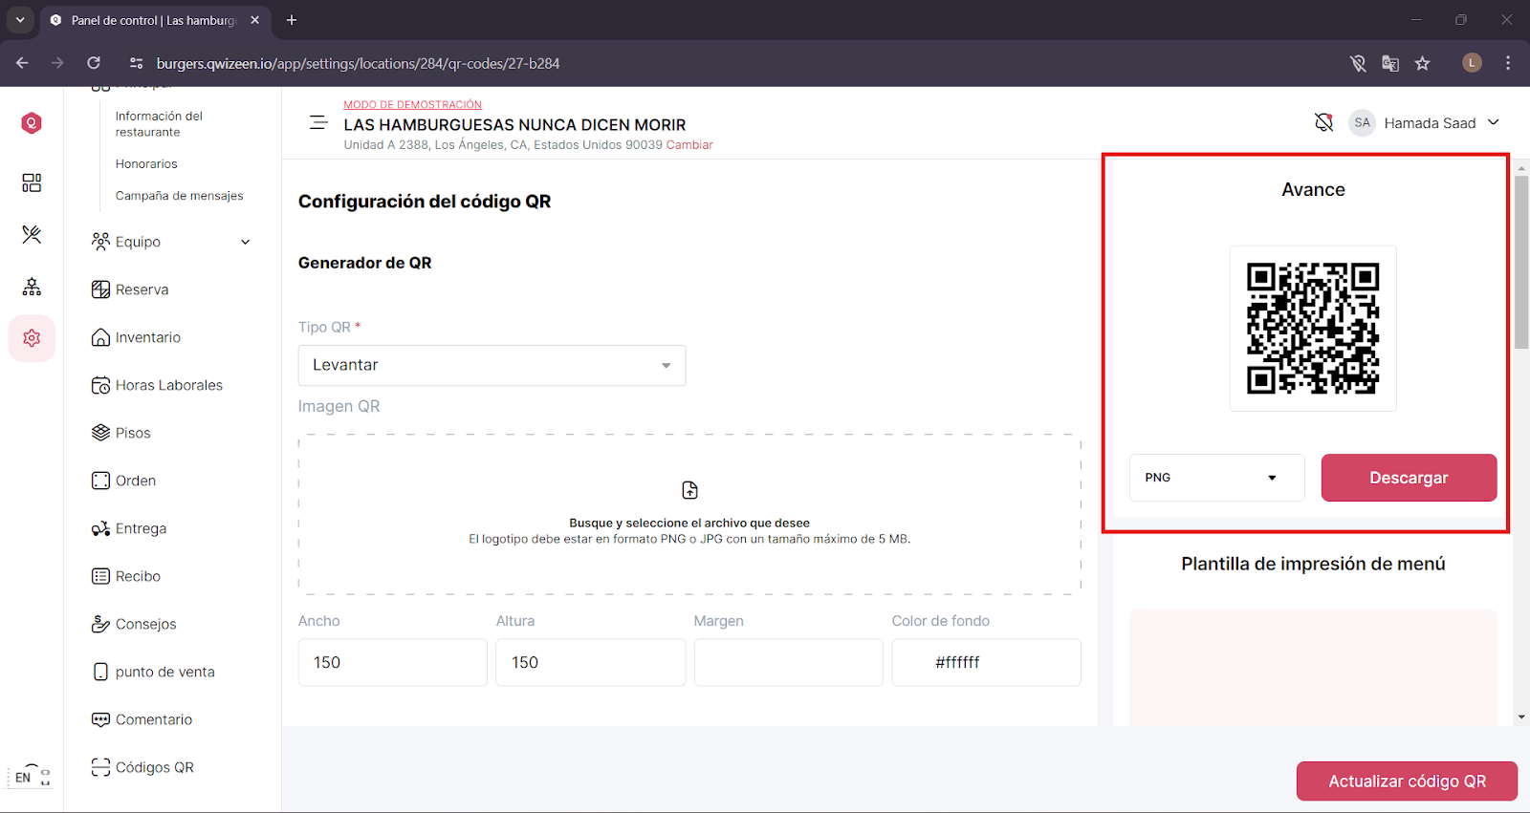Click the empty Margen input field
This screenshot has height=813, width=1530.
(788, 662)
